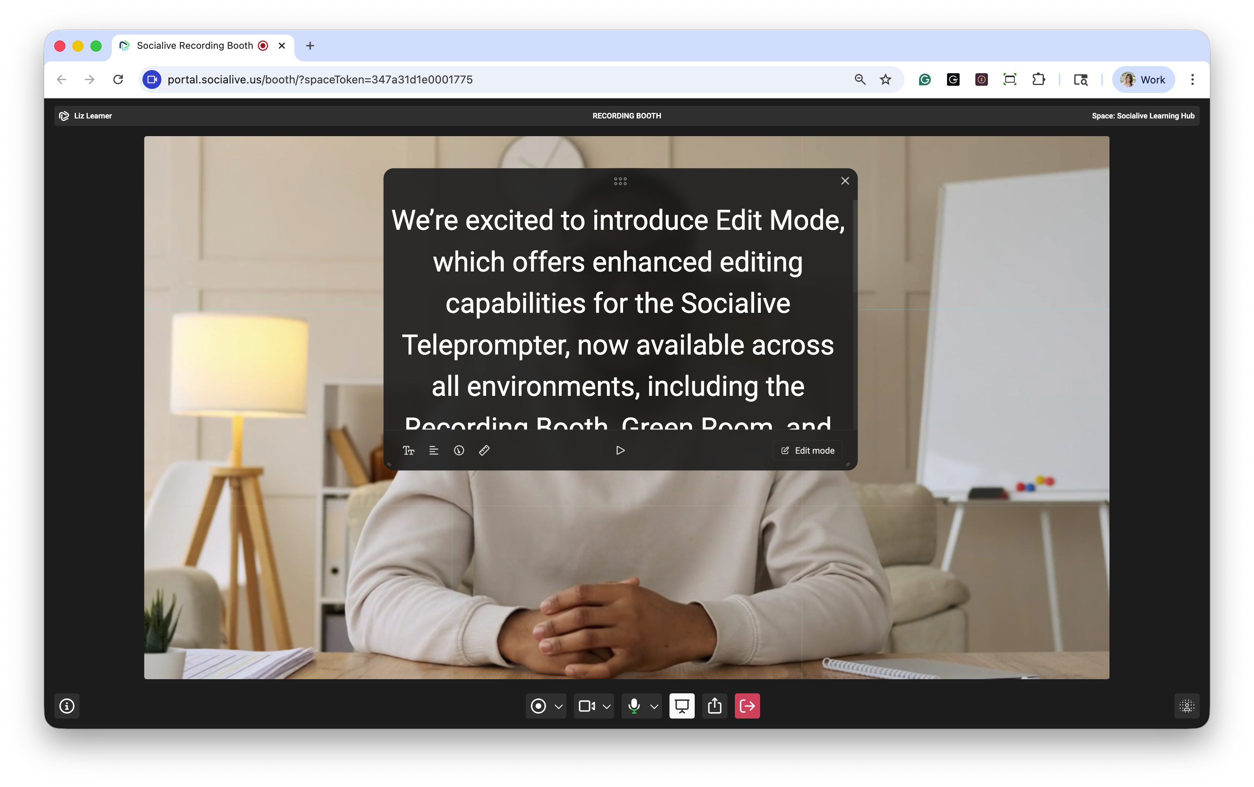Toggle the camera on or off
The width and height of the screenshot is (1254, 787).
coord(587,706)
